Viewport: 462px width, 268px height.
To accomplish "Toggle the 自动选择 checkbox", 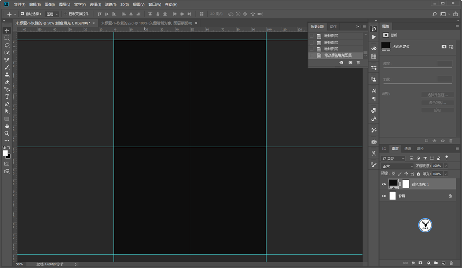I will tap(22, 14).
